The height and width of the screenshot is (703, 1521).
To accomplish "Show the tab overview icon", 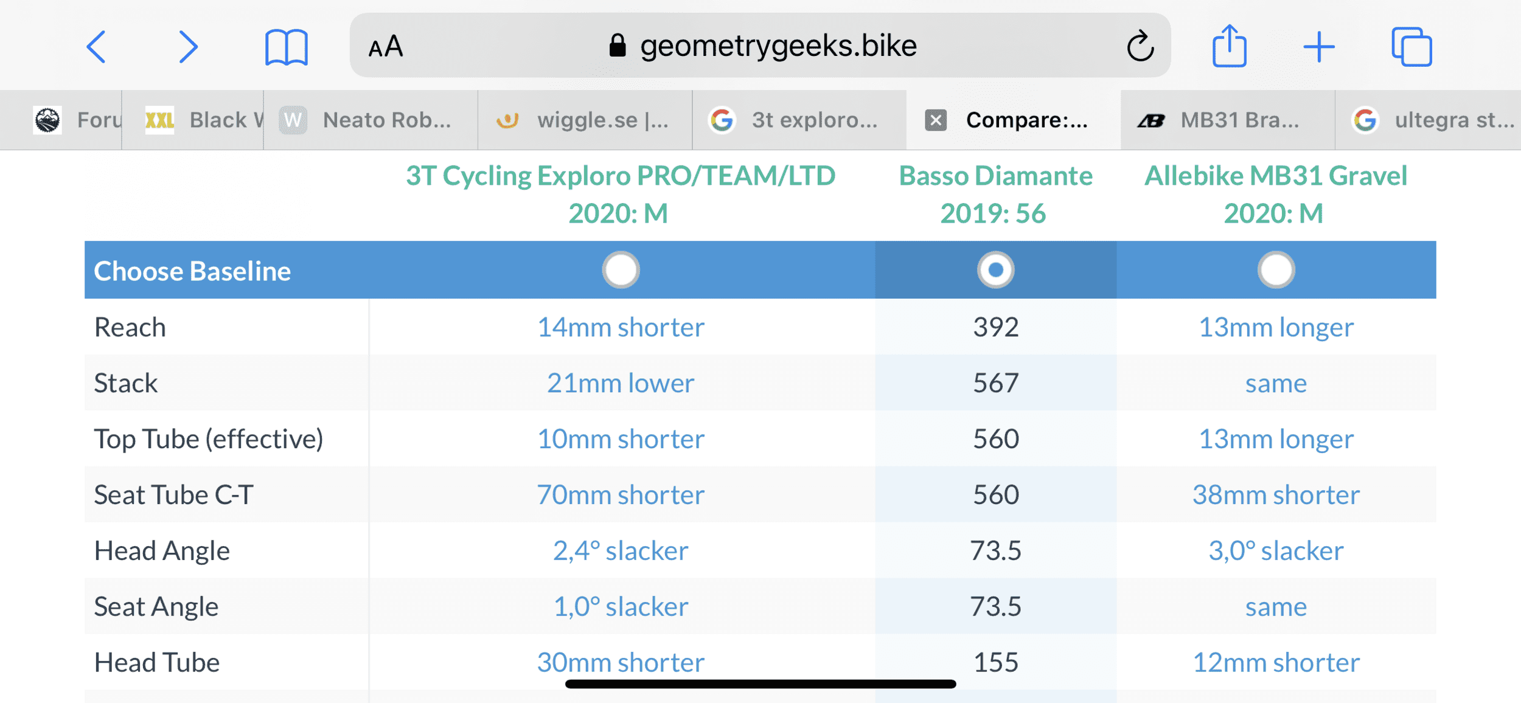I will click(x=1411, y=47).
